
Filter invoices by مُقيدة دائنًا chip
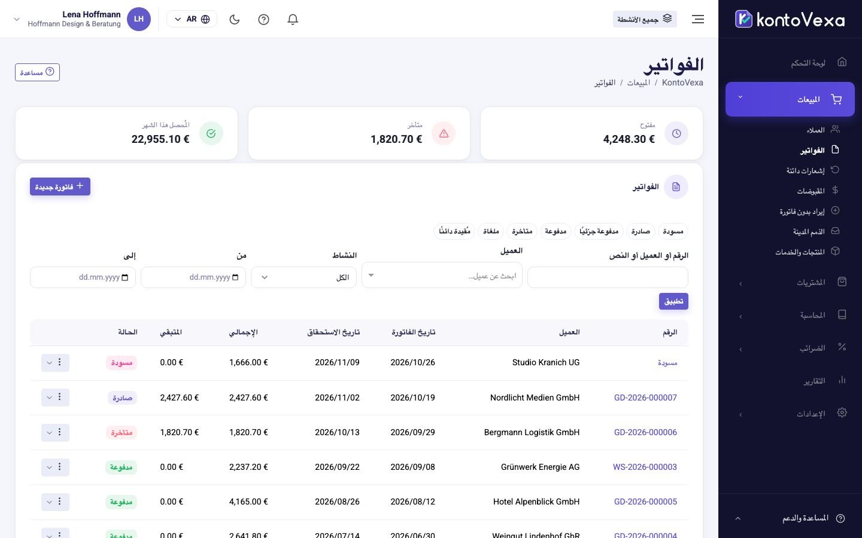pos(454,231)
